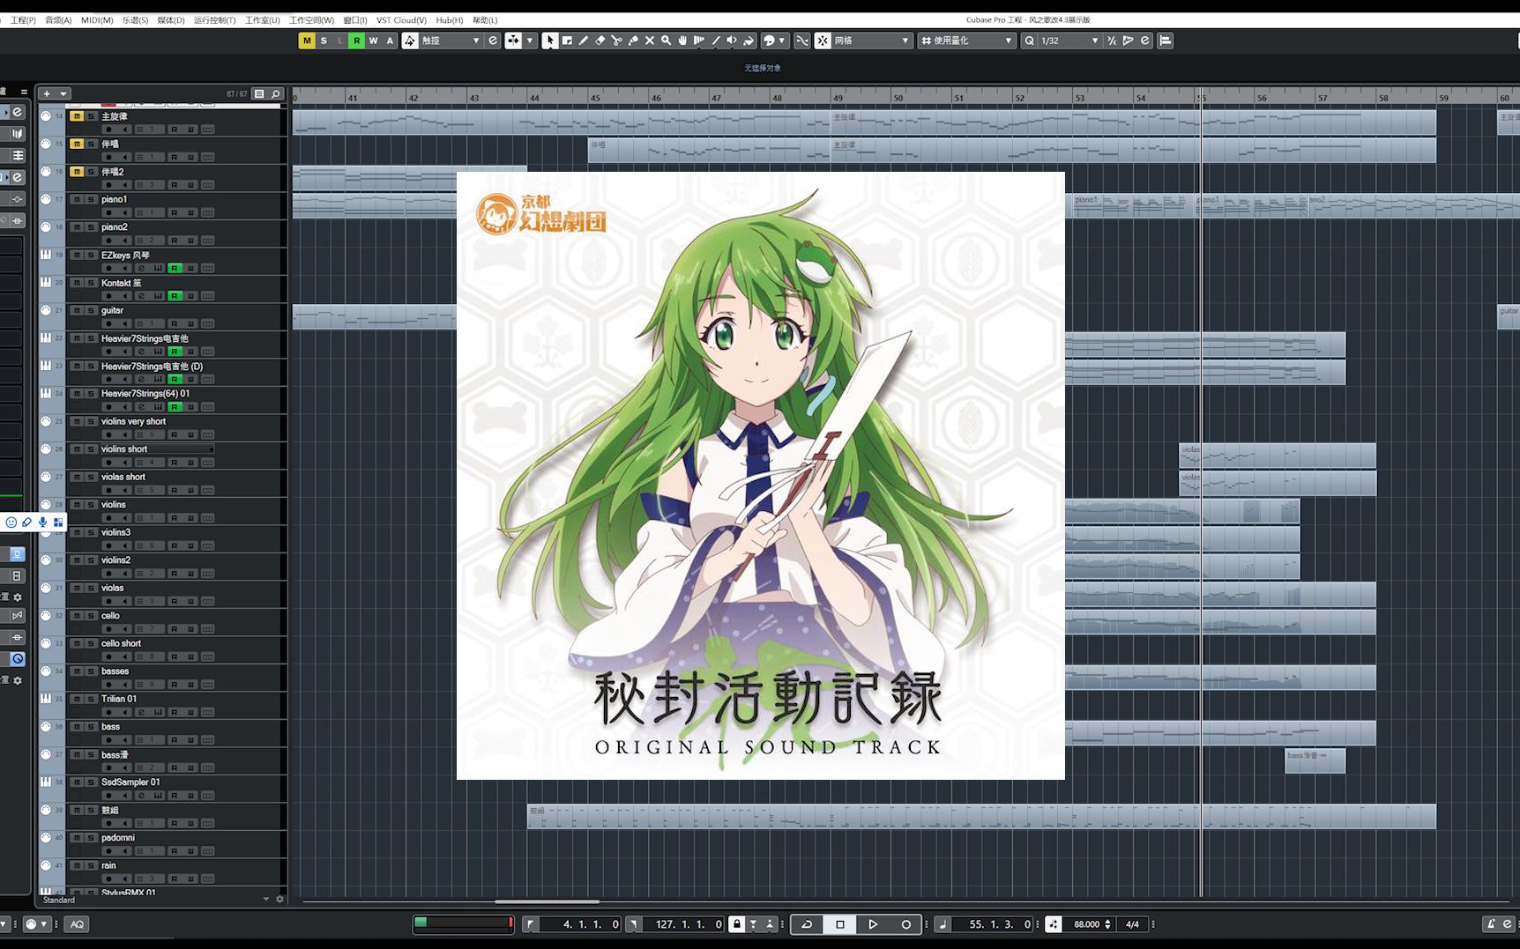Open the VST Cloud(V) menu
Image resolution: width=1520 pixels, height=949 pixels.
tap(401, 20)
